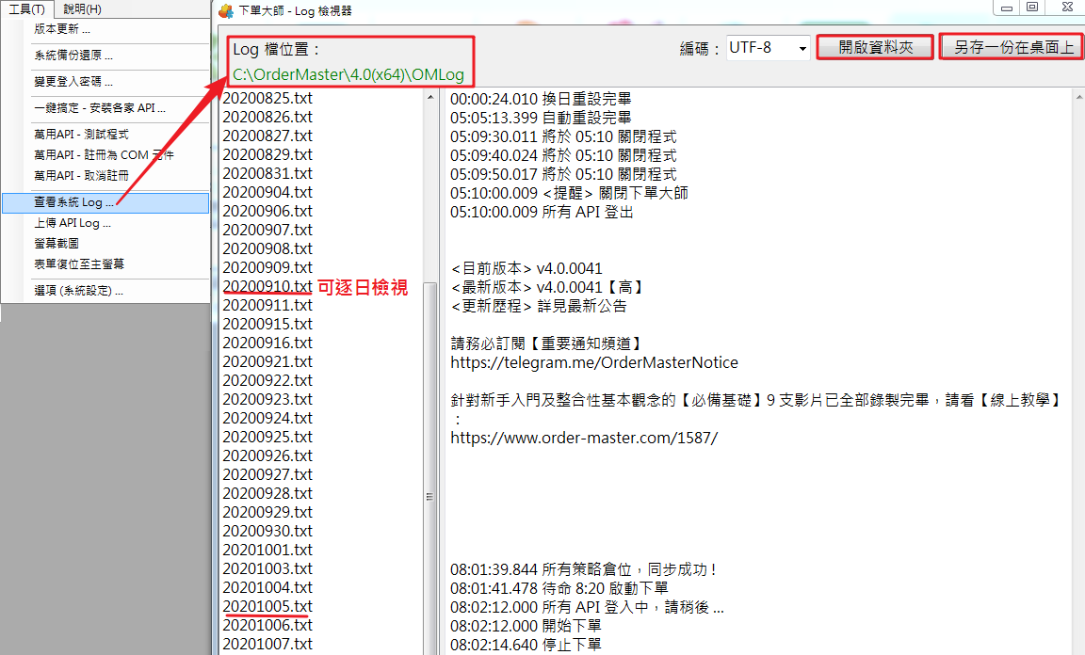
Task: Click the telegram.me/OrderMasterNotice URL text
Action: coord(594,362)
